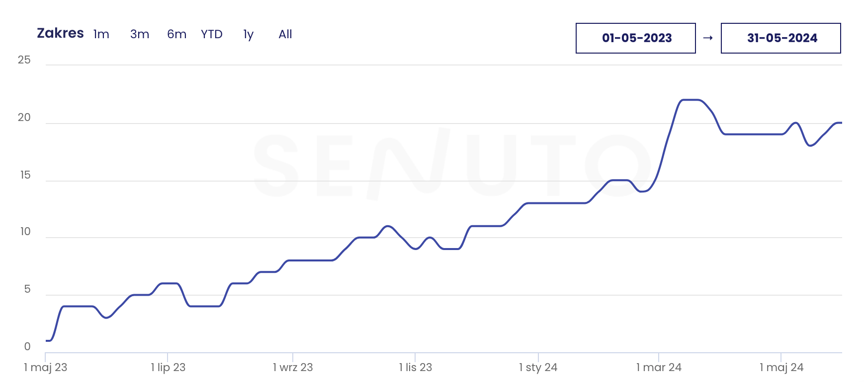The image size is (864, 382).
Task: Click the "1 maj 23" axis label
Action: pyautogui.click(x=46, y=368)
